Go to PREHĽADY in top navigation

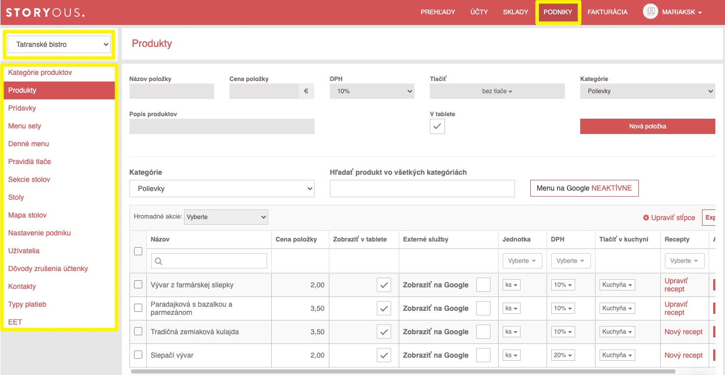[438, 12]
